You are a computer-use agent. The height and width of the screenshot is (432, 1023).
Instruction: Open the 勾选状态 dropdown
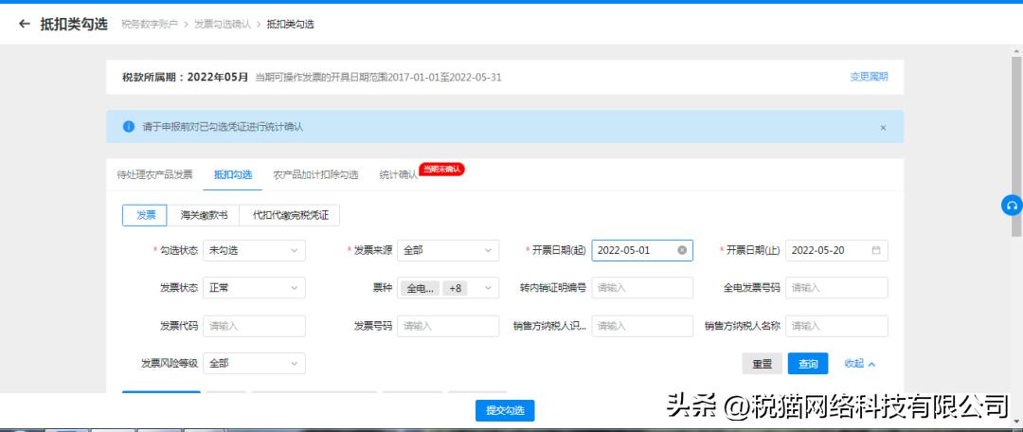(x=254, y=251)
